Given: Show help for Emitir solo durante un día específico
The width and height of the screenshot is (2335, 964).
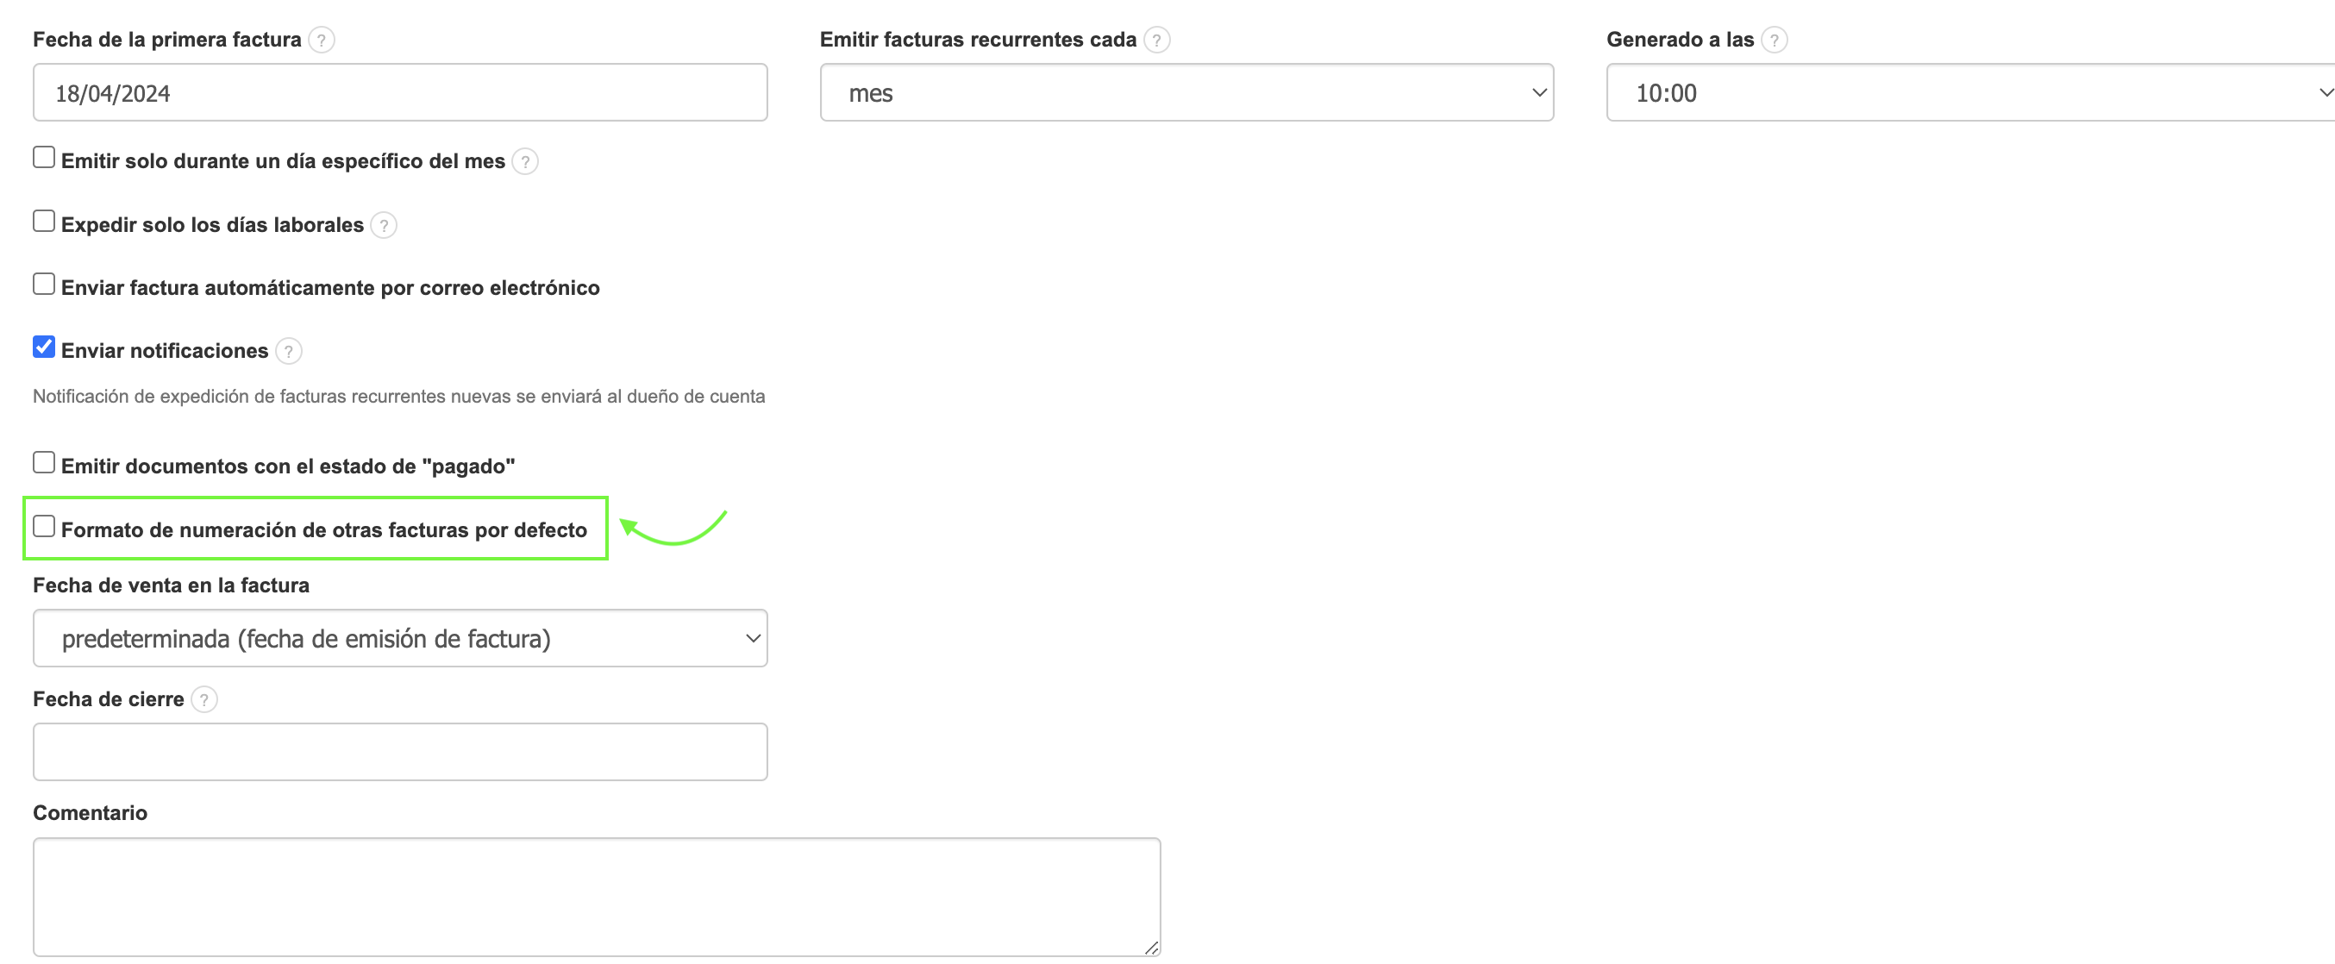Looking at the screenshot, I should [525, 161].
